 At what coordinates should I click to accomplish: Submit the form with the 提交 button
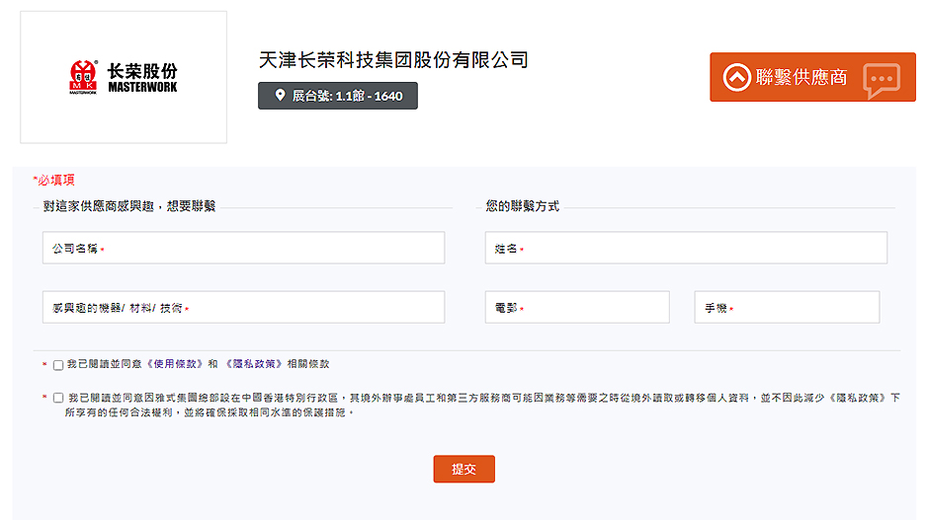(x=463, y=469)
